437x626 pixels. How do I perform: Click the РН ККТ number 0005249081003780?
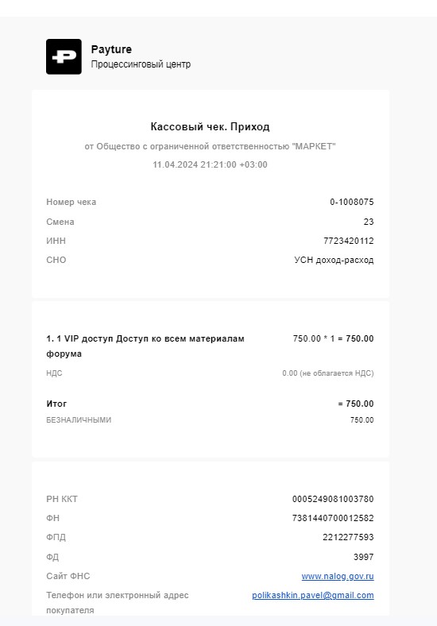tap(333, 499)
